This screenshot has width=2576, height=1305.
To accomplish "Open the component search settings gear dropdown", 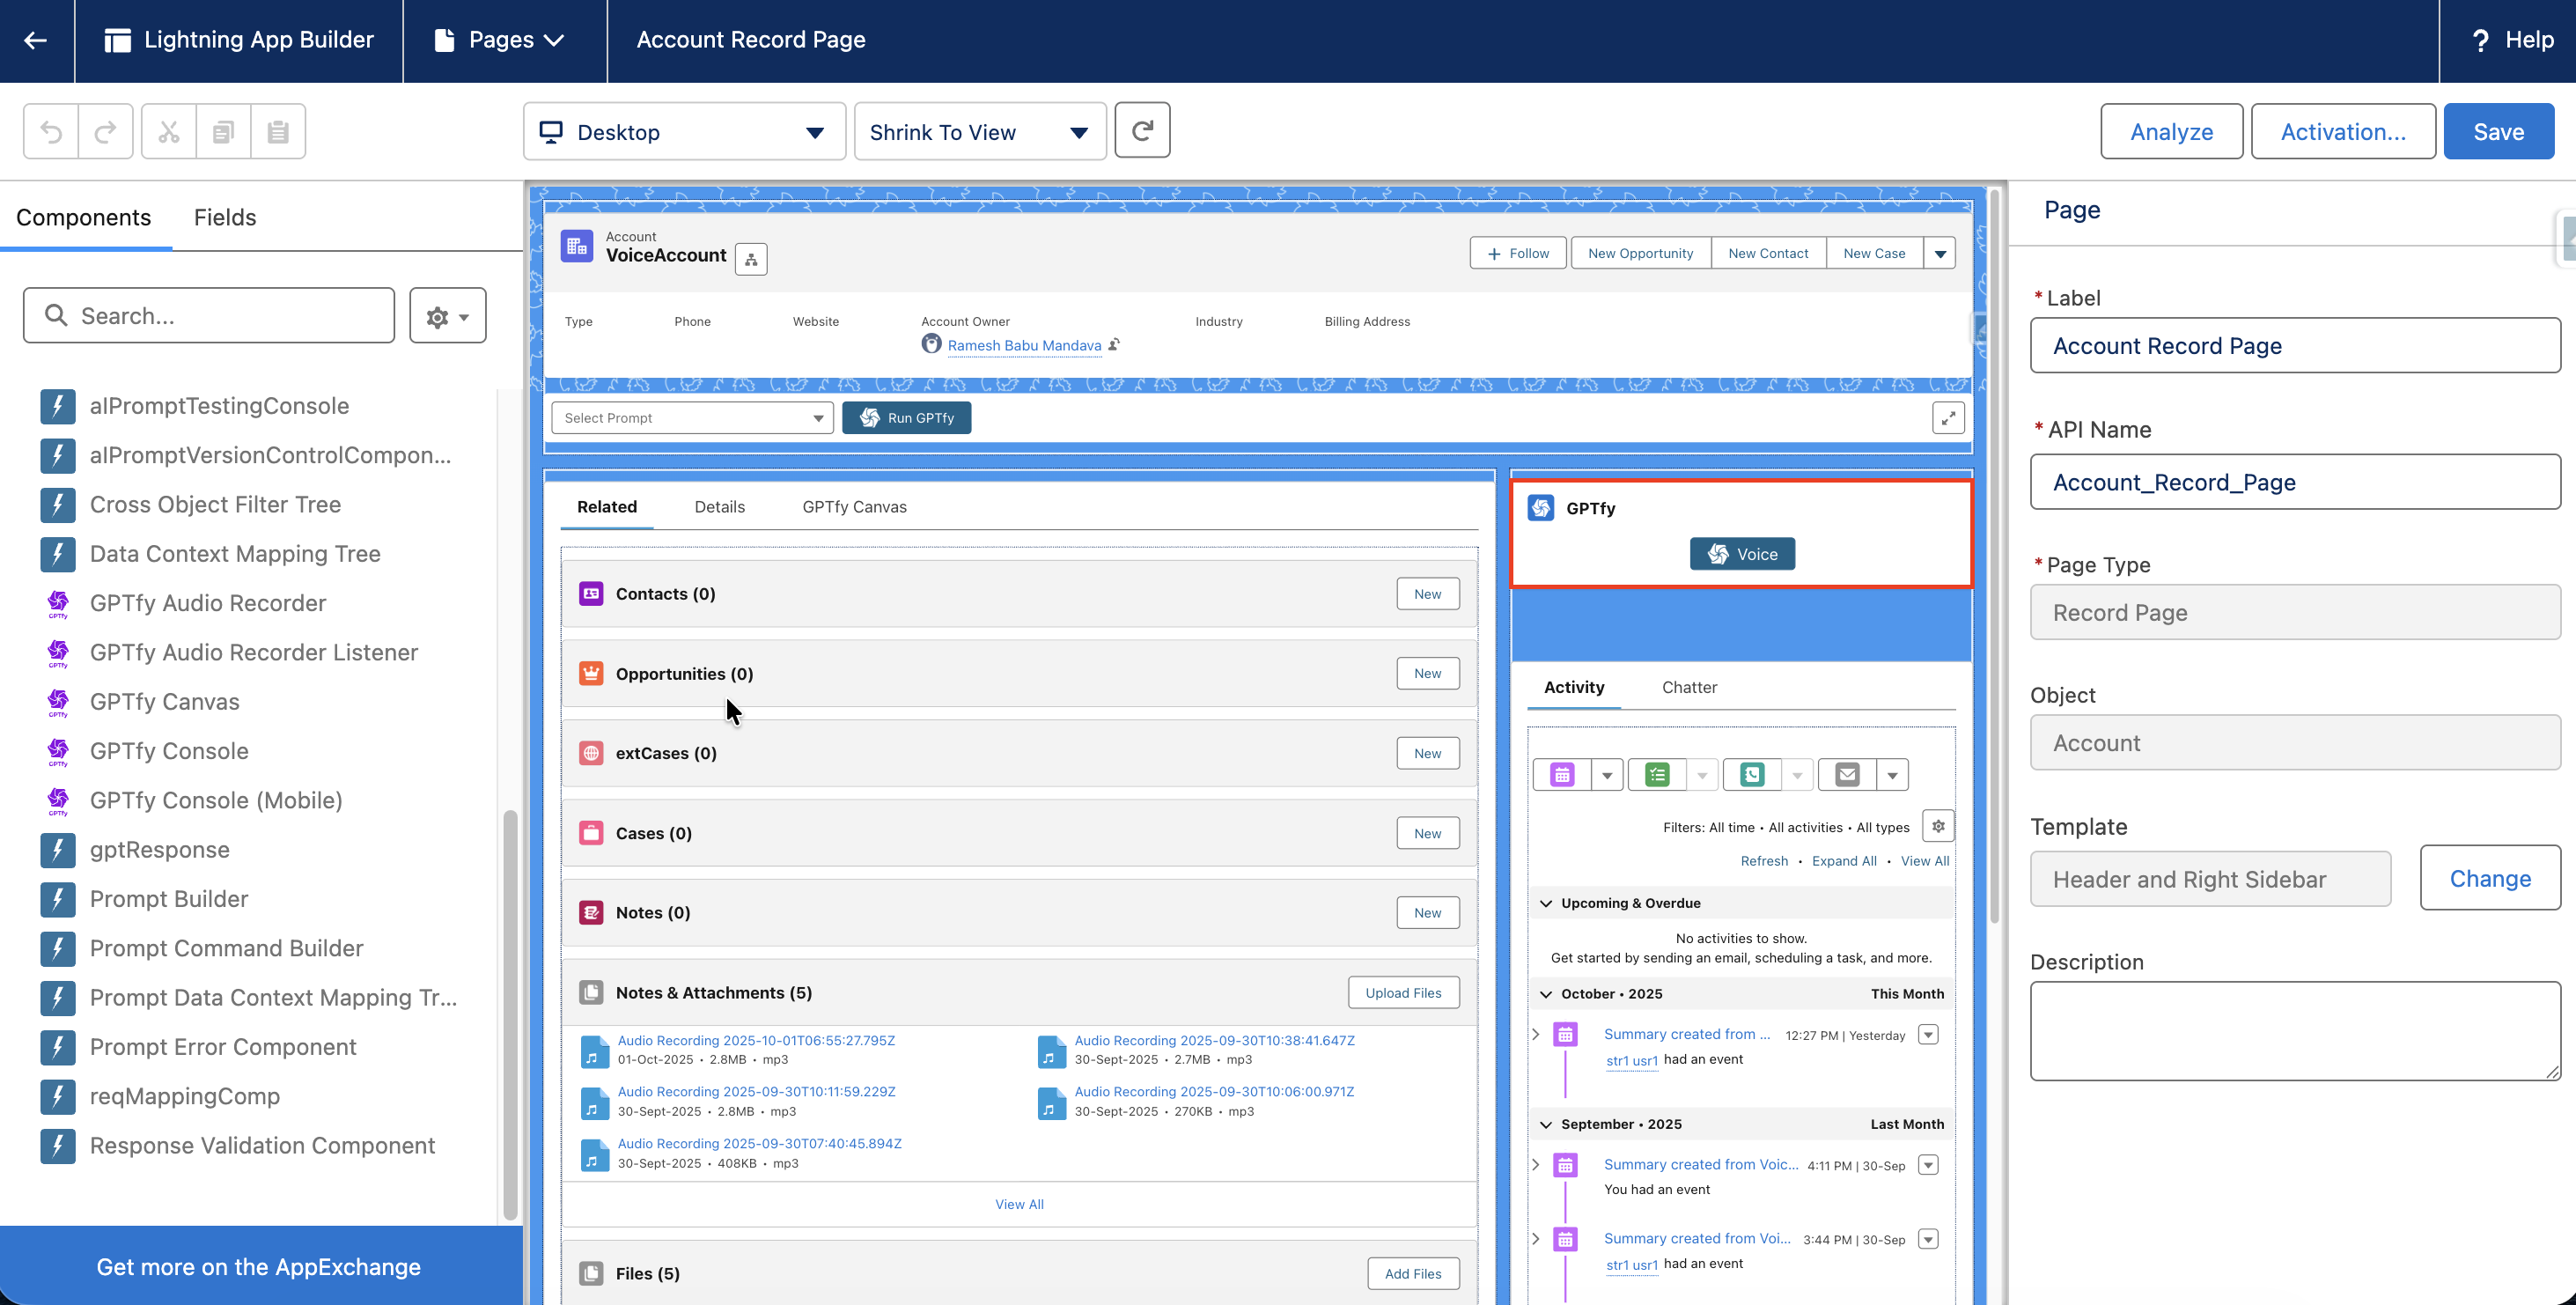I will 447,316.
